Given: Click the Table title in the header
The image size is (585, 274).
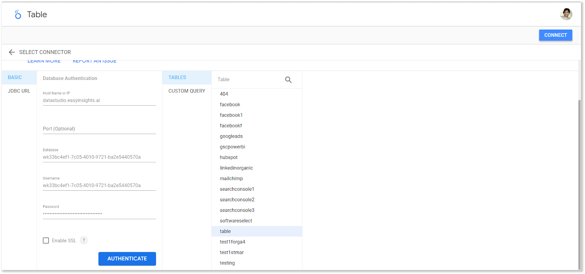Looking at the screenshot, I should [x=37, y=15].
